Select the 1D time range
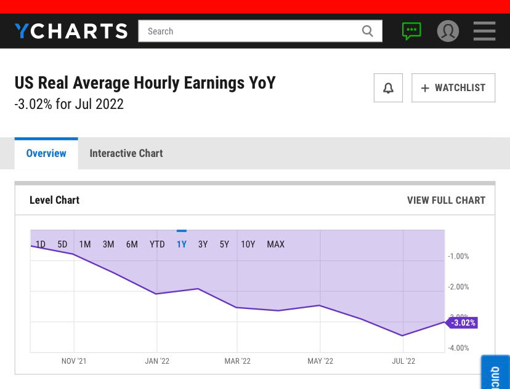 coord(41,244)
